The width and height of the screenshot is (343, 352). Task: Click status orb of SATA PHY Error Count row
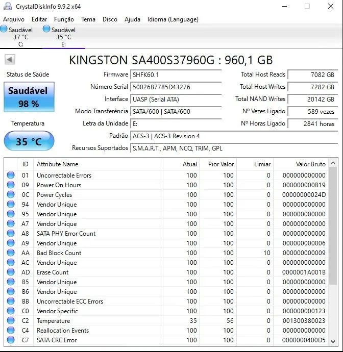pyautogui.click(x=11, y=233)
